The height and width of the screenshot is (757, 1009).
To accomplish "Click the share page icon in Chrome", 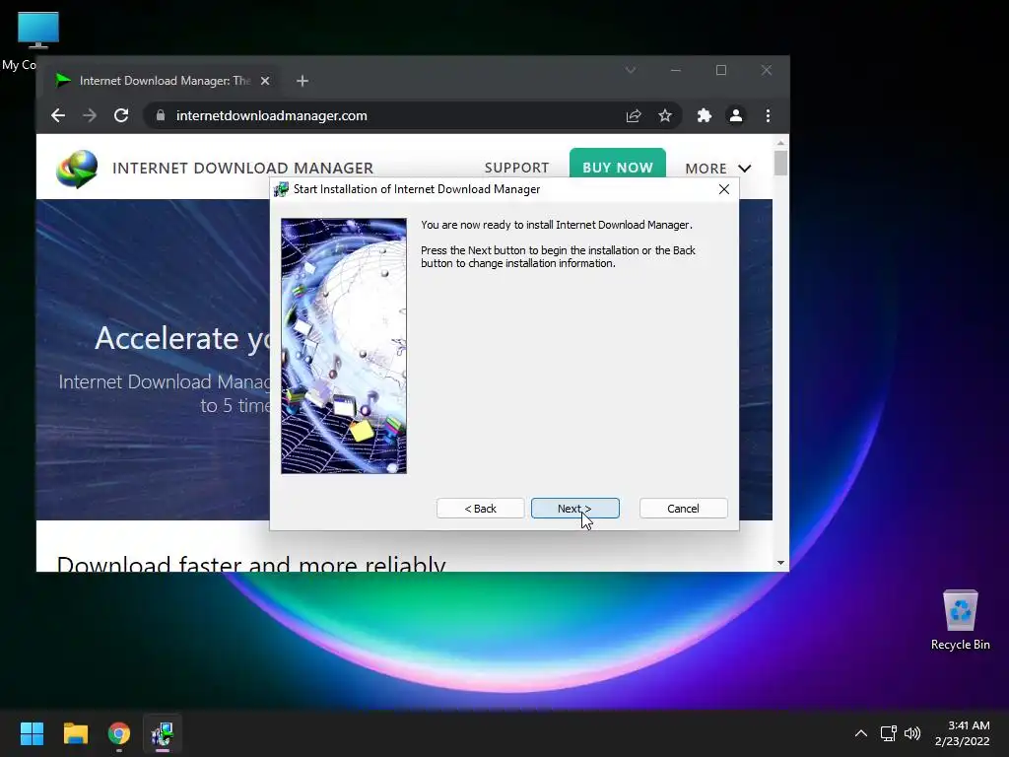I will (634, 116).
